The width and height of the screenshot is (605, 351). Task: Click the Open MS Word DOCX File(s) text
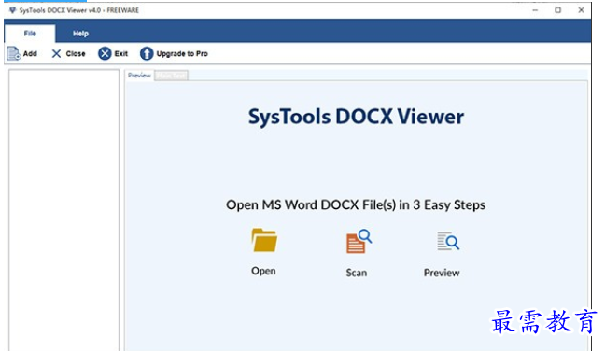coord(356,204)
